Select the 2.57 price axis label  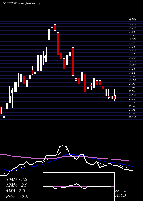tap(132, 113)
